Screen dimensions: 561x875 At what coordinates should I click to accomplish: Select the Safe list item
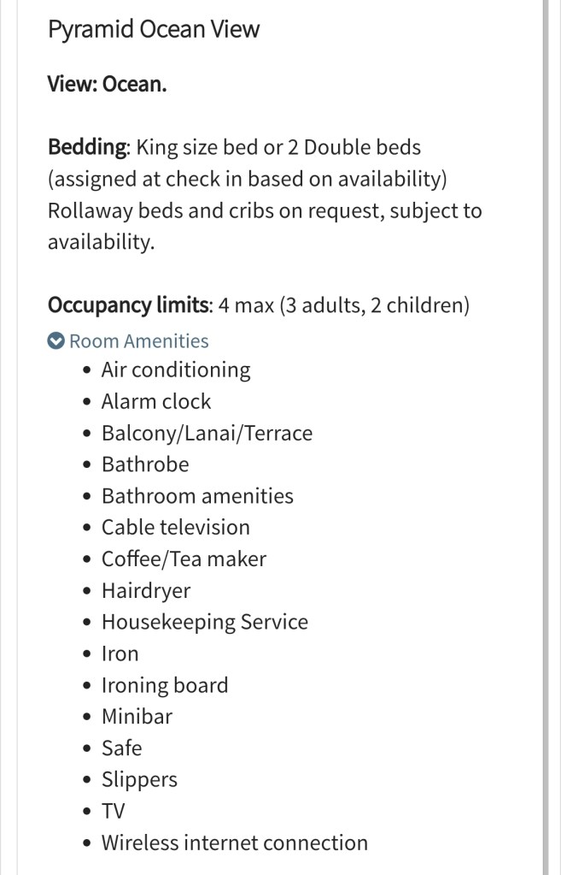(122, 748)
